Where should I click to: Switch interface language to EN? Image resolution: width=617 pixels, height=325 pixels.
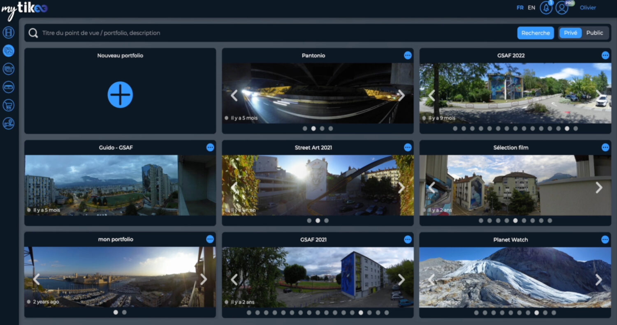[x=531, y=7]
